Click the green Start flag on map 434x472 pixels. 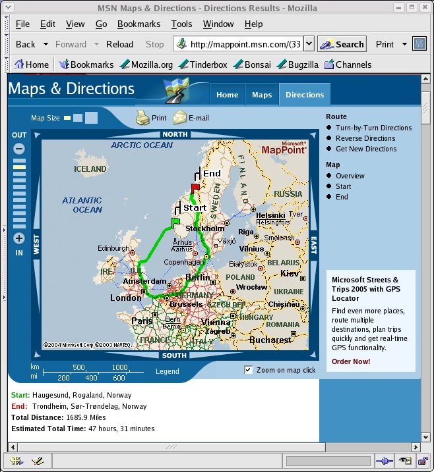175,223
